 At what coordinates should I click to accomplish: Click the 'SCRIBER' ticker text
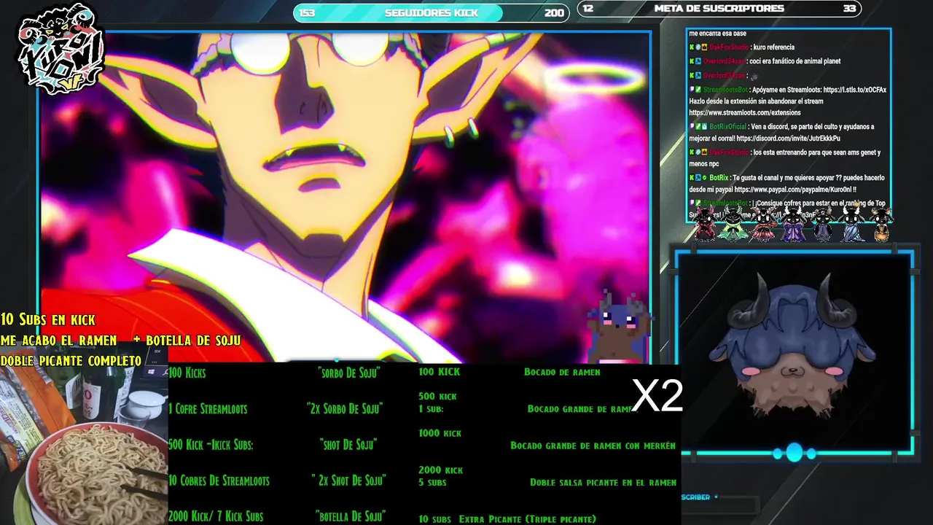click(x=695, y=497)
